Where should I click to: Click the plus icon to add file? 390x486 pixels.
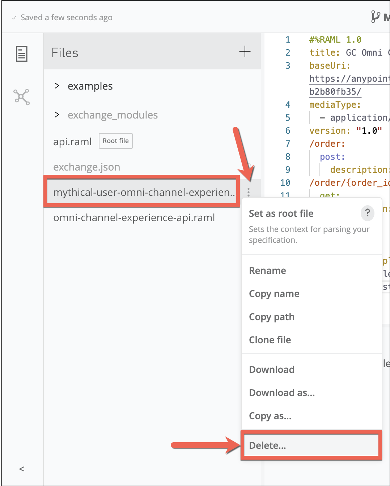pos(245,51)
